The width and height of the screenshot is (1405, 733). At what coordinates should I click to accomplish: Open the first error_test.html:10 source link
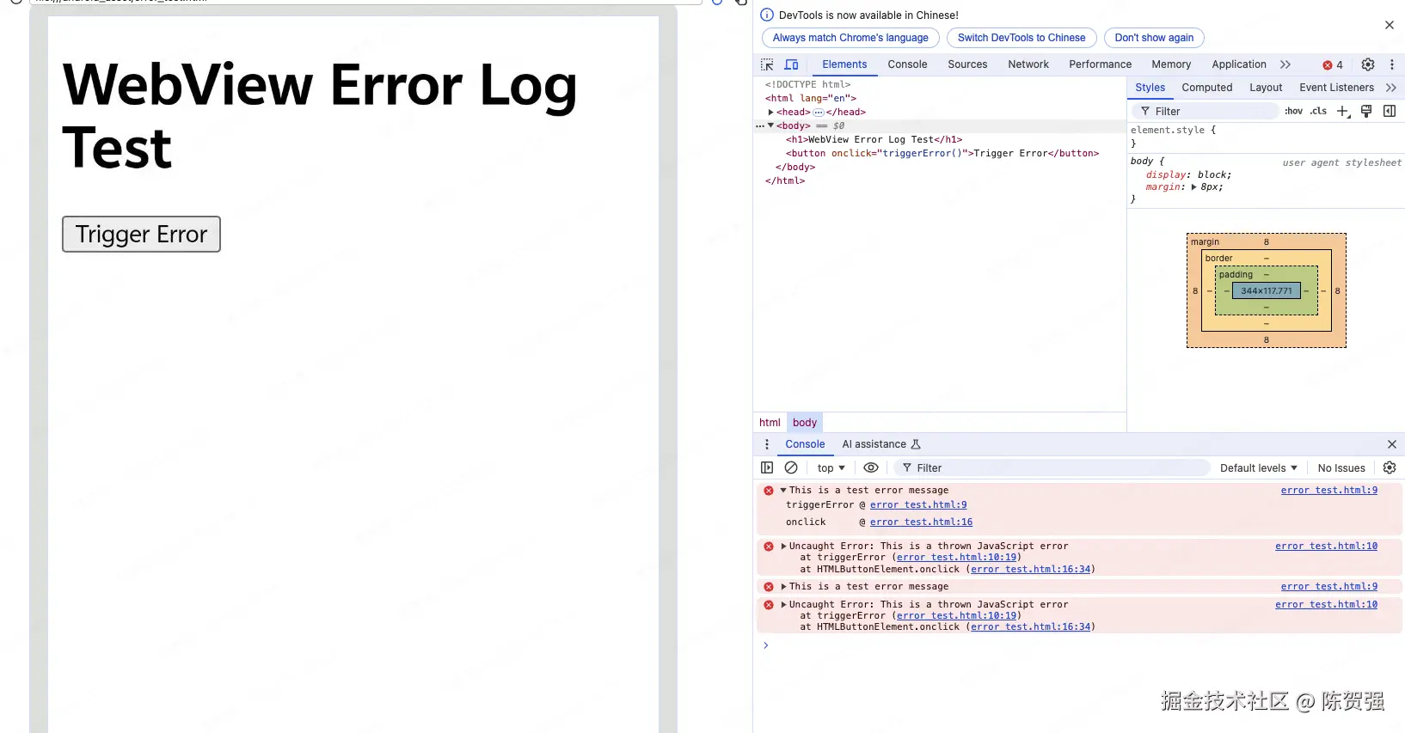(x=1326, y=547)
